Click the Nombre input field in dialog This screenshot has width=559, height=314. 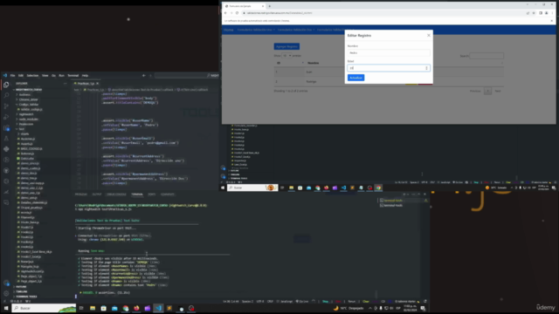point(389,52)
